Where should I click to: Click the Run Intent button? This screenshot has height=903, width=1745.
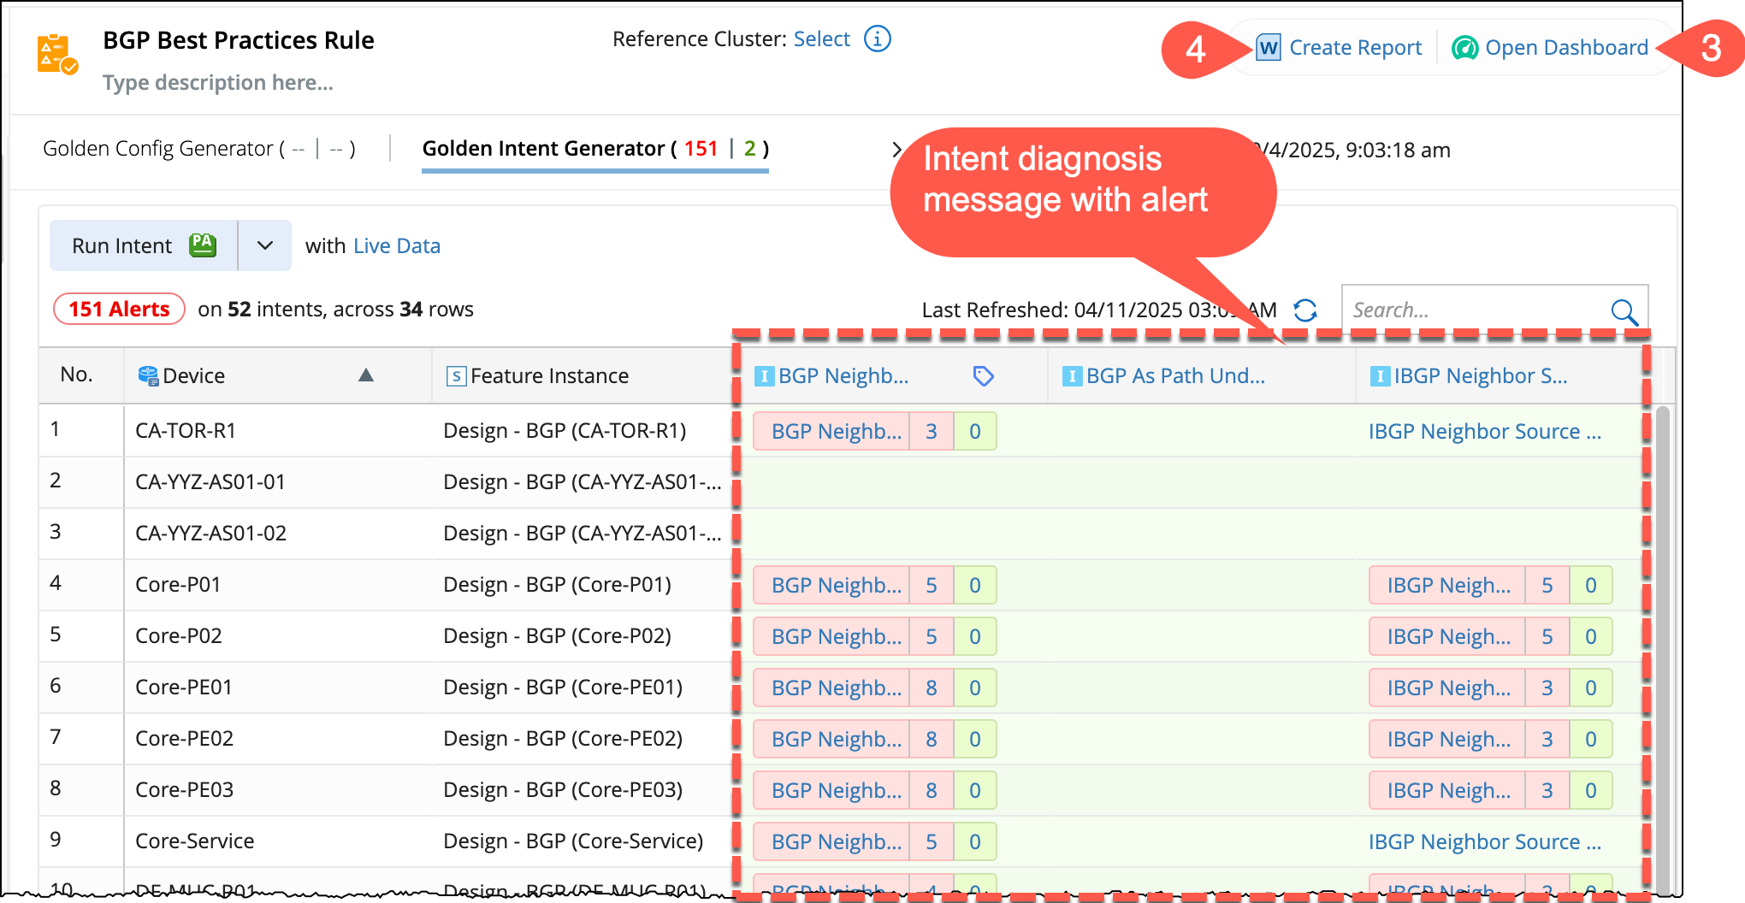click(x=144, y=245)
